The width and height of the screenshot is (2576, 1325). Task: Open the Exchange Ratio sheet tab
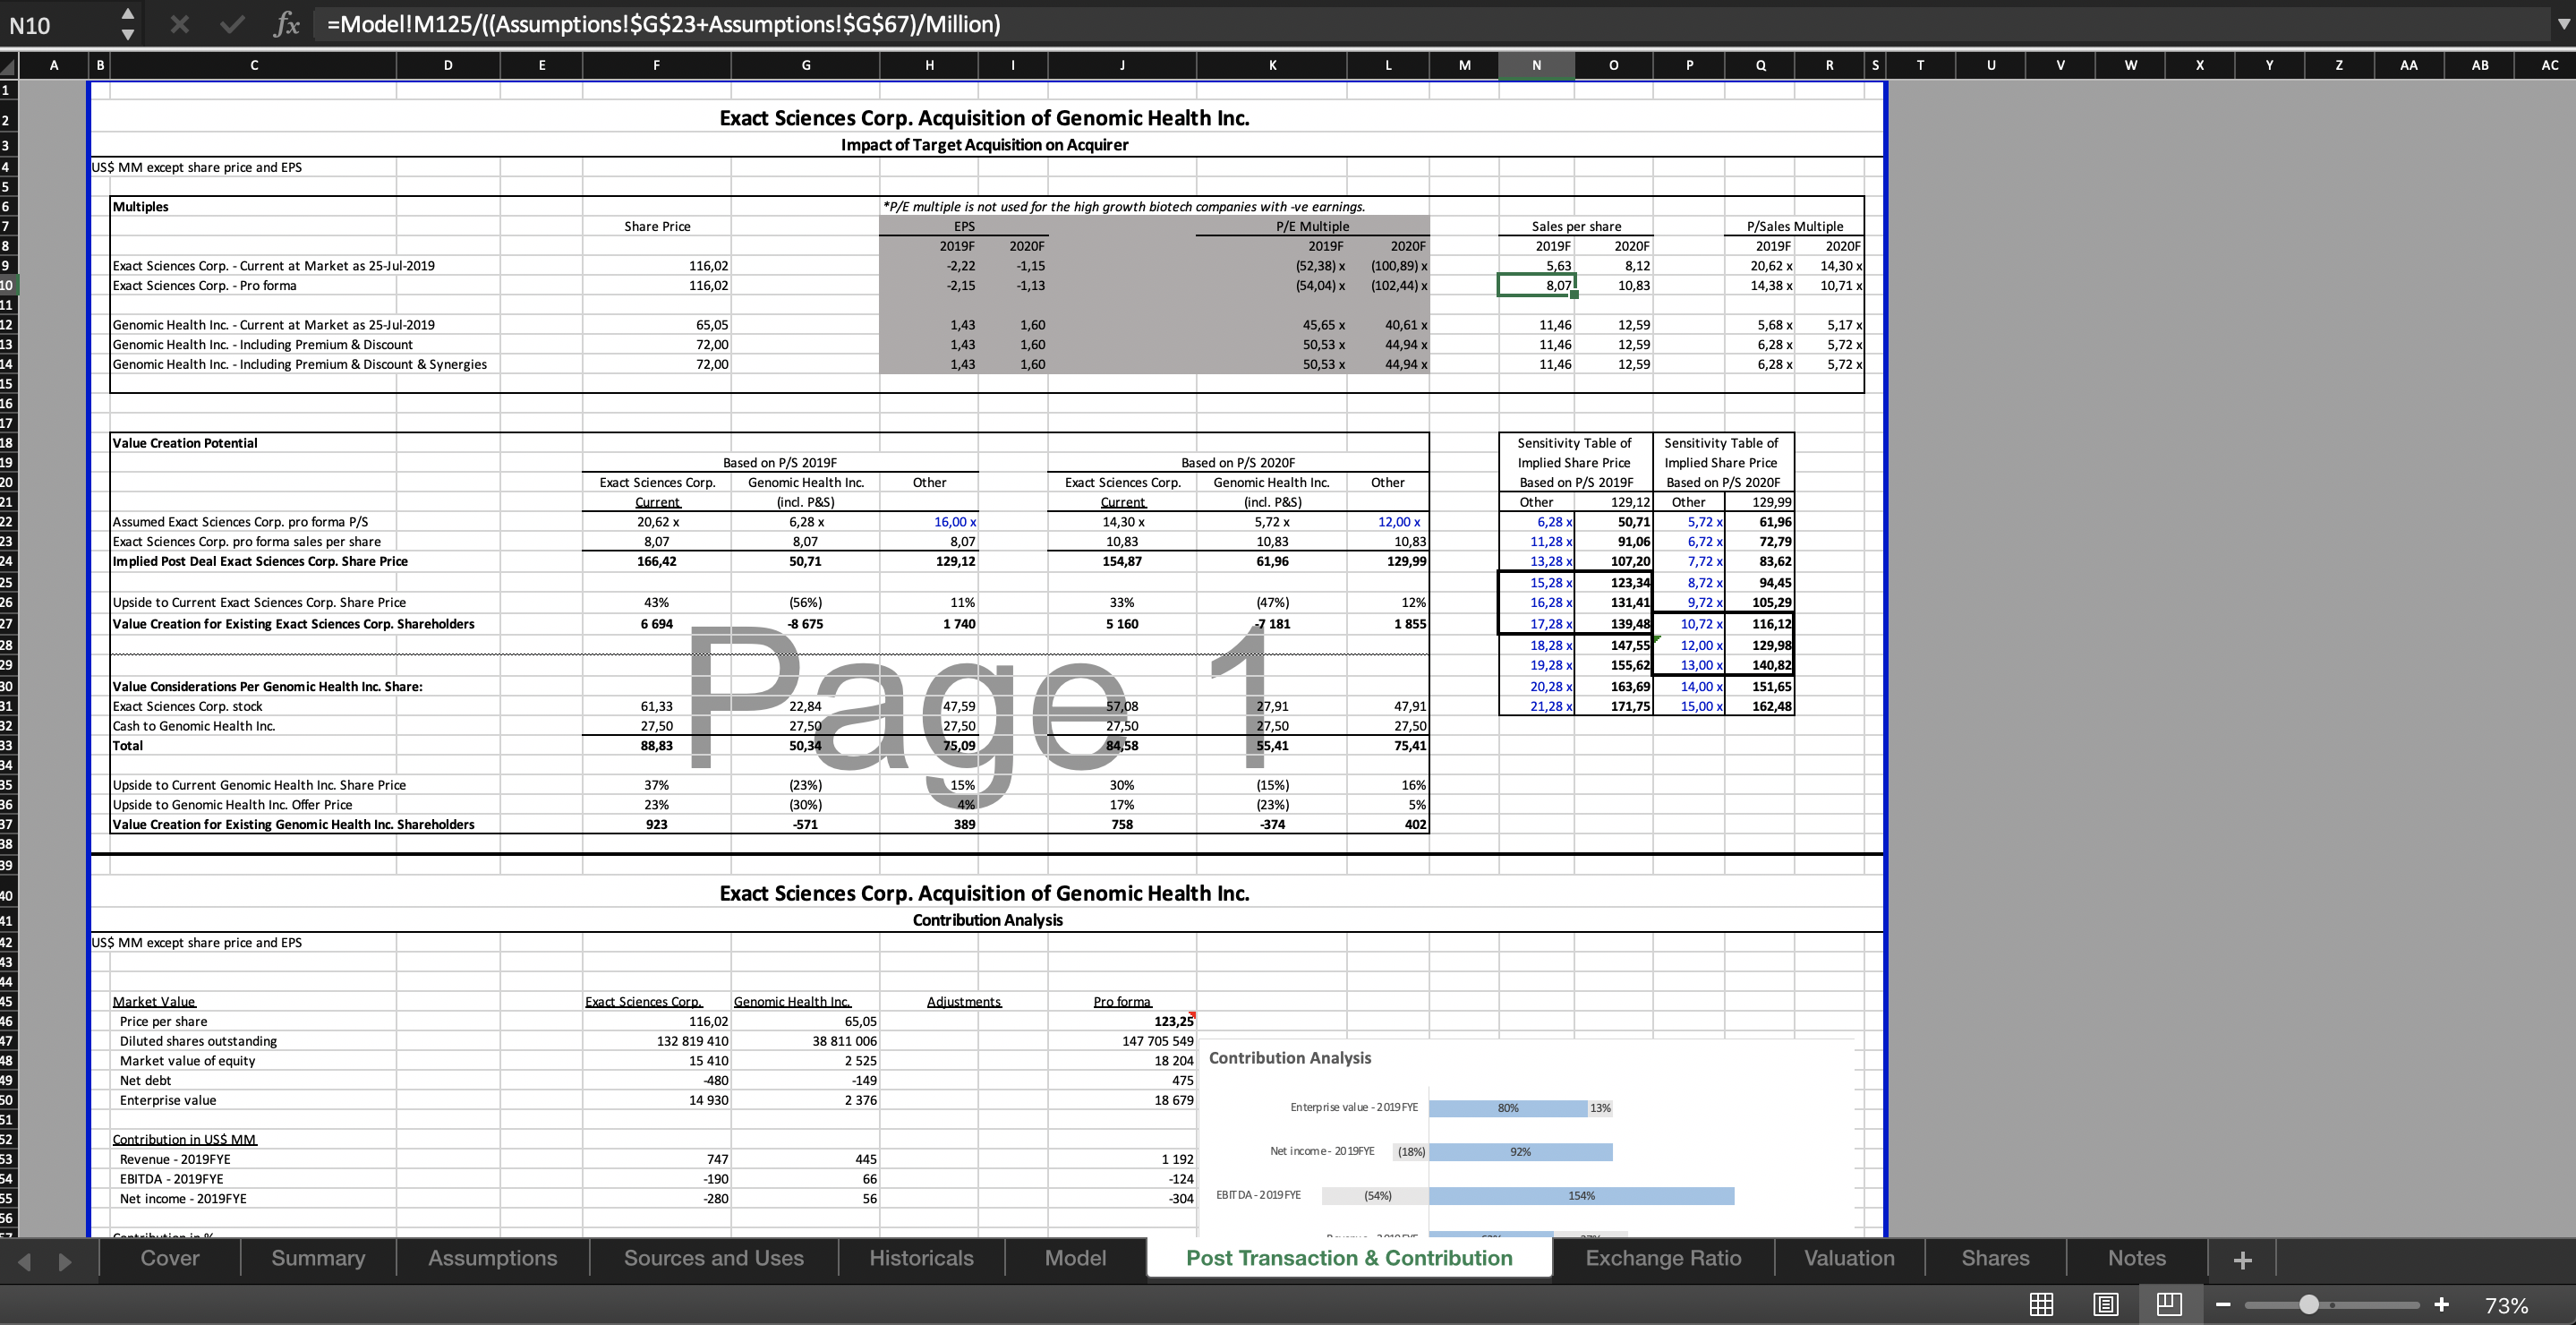pyautogui.click(x=1663, y=1258)
